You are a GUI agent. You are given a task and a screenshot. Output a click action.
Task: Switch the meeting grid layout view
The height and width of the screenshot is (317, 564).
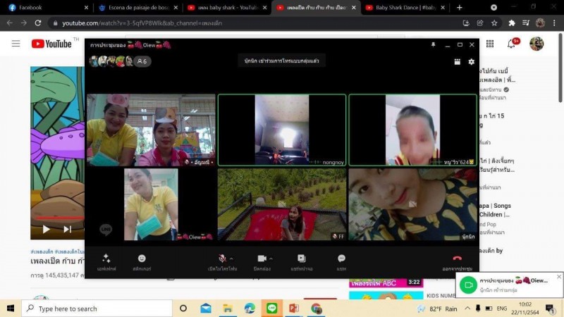tap(458, 62)
